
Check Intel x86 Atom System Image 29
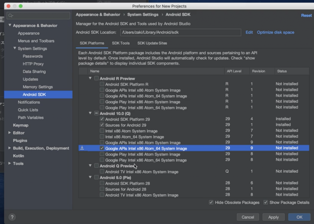pos(102,131)
